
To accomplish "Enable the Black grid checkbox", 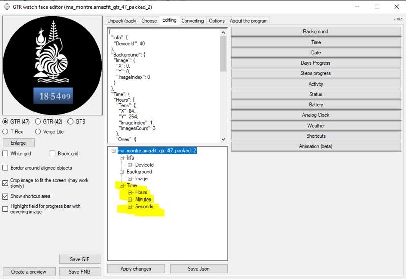I will pos(53,154).
